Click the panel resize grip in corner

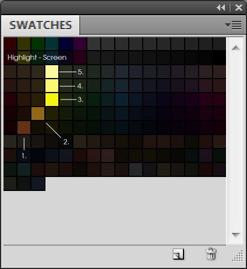pyautogui.click(x=238, y=256)
